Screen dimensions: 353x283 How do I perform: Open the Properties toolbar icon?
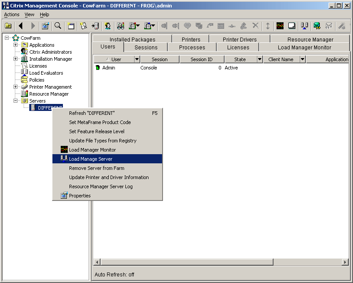coord(45,26)
